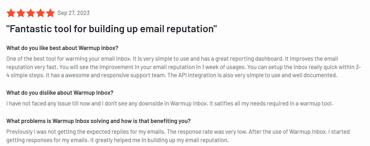Click the first rating star
Image resolution: width=370 pixels, height=146 pixels.
(x=11, y=13)
